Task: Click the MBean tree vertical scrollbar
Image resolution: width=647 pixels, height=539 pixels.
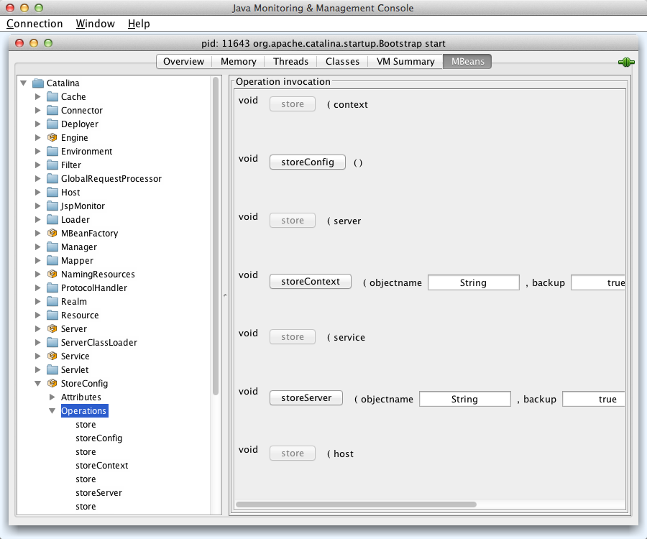Action: tap(216, 236)
